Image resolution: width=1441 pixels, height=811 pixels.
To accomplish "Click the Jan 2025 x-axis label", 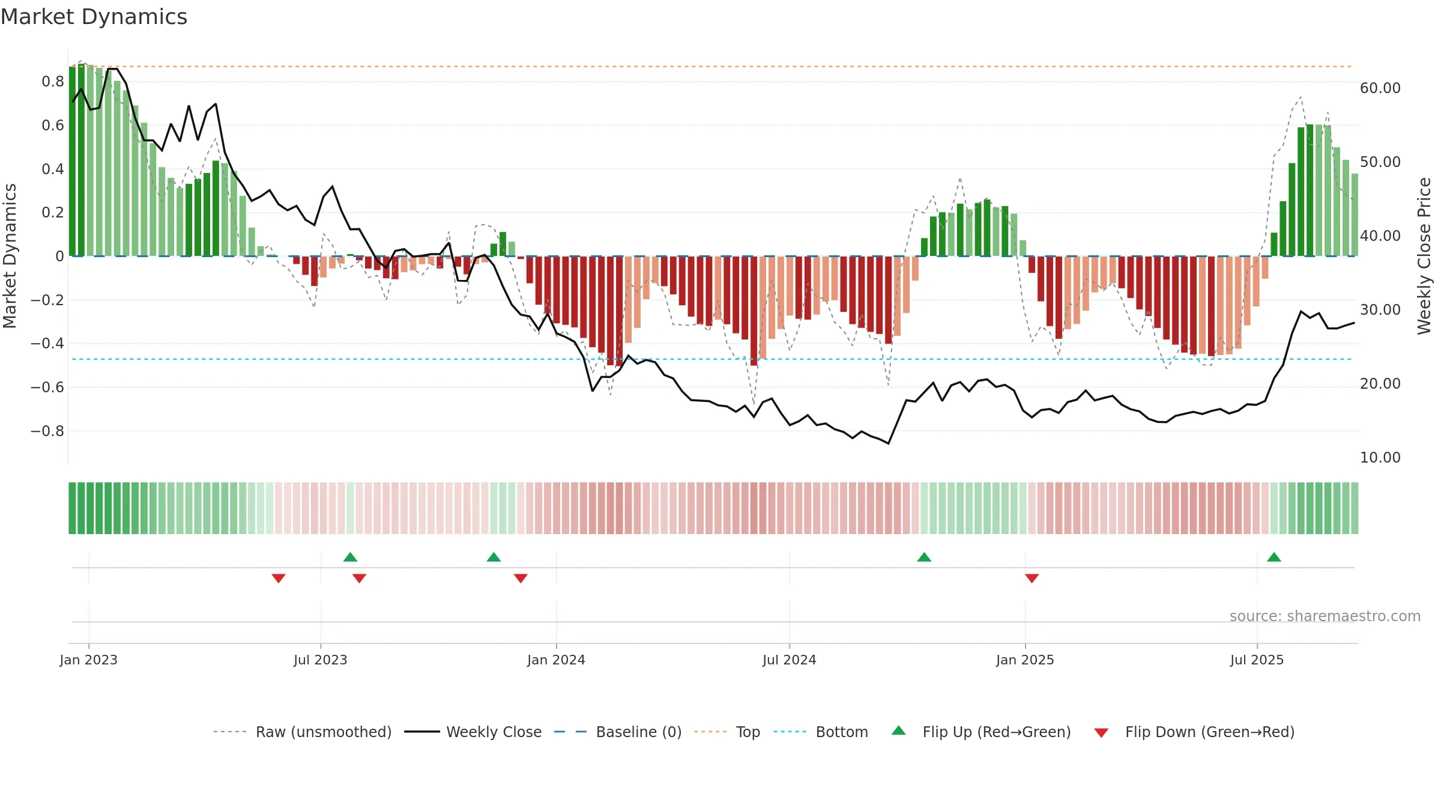I will [x=1025, y=660].
